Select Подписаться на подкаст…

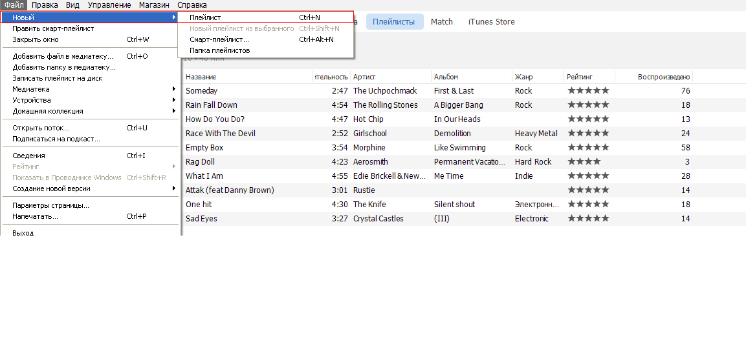point(90,139)
